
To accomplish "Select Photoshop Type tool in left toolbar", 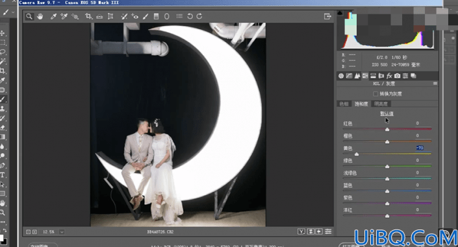I will point(3,175).
